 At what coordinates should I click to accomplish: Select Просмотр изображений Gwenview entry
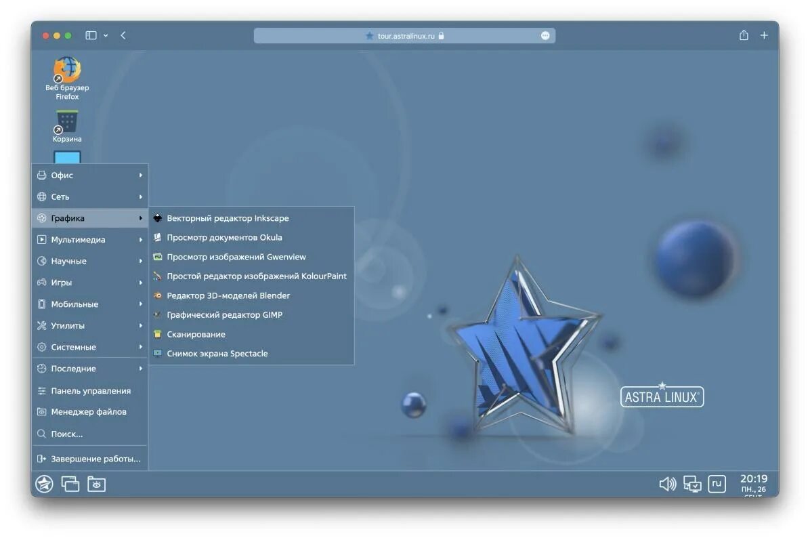tap(251, 257)
